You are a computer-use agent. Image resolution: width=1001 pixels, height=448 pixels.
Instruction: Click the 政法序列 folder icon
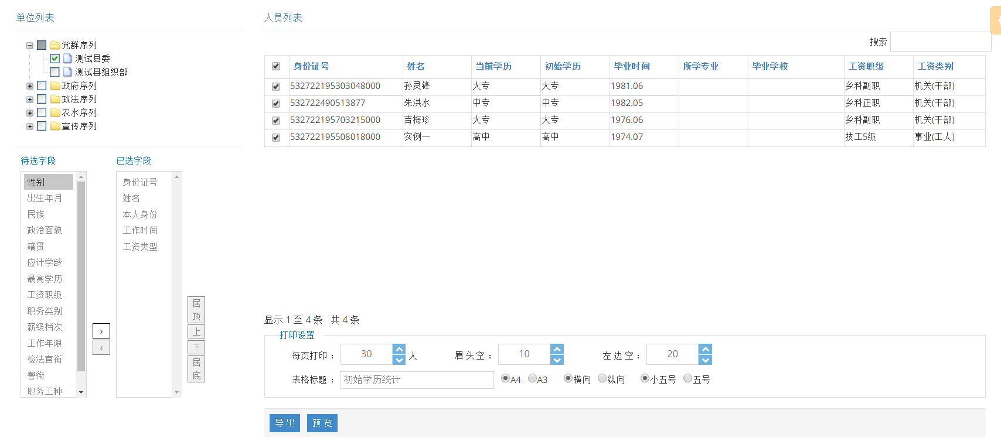tap(55, 99)
